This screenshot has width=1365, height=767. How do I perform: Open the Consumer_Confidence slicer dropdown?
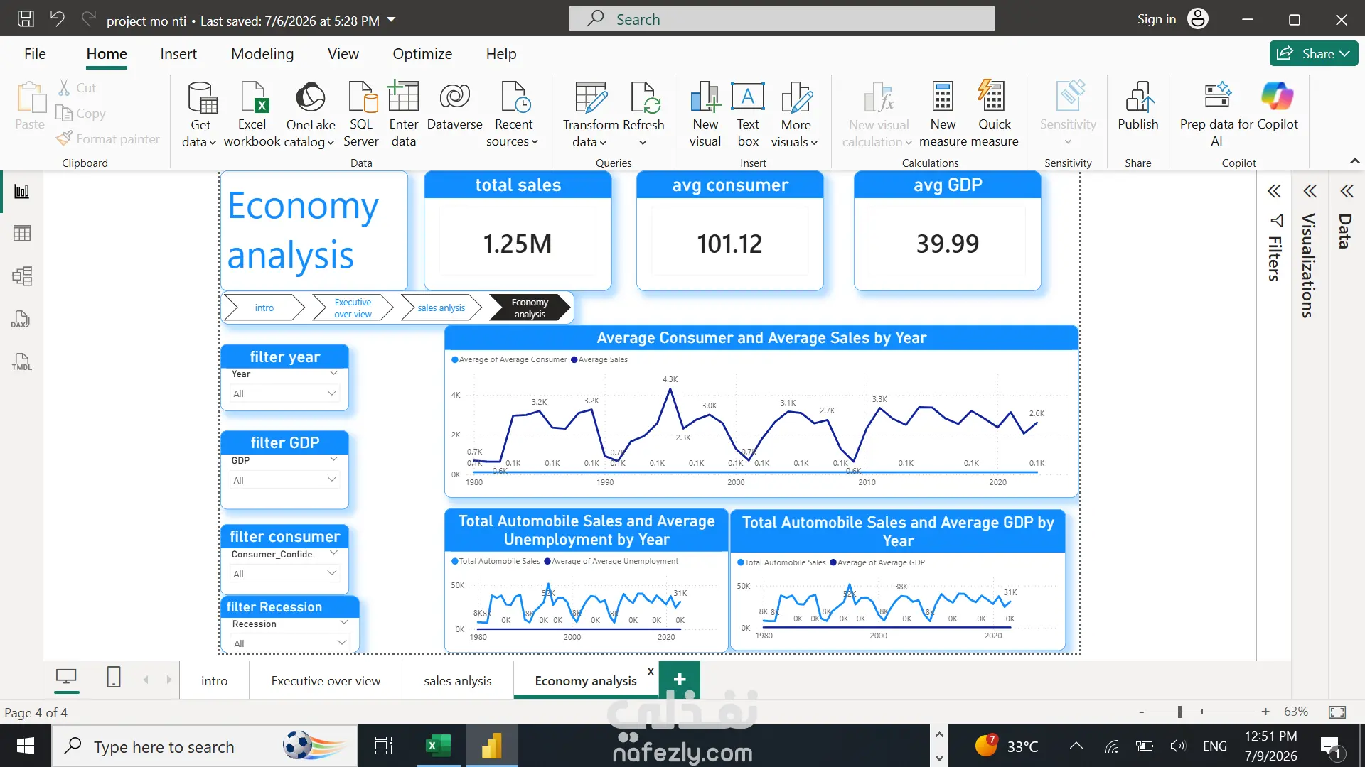pyautogui.click(x=284, y=574)
